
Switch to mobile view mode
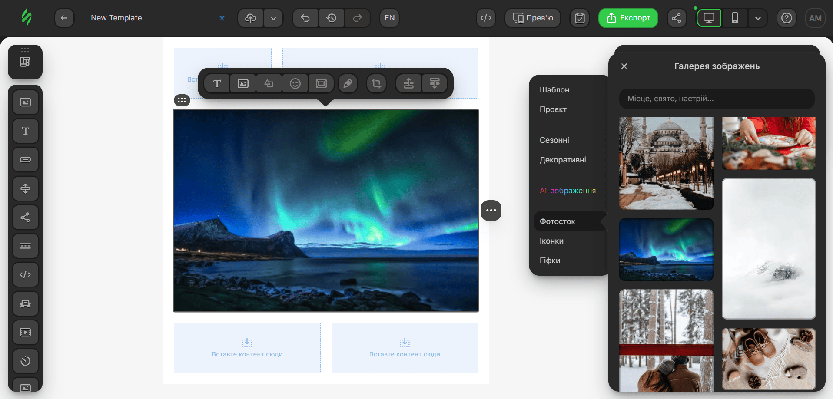tap(735, 18)
